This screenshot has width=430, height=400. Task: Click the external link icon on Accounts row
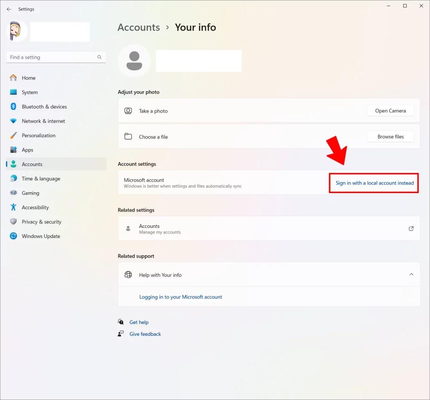411,228
